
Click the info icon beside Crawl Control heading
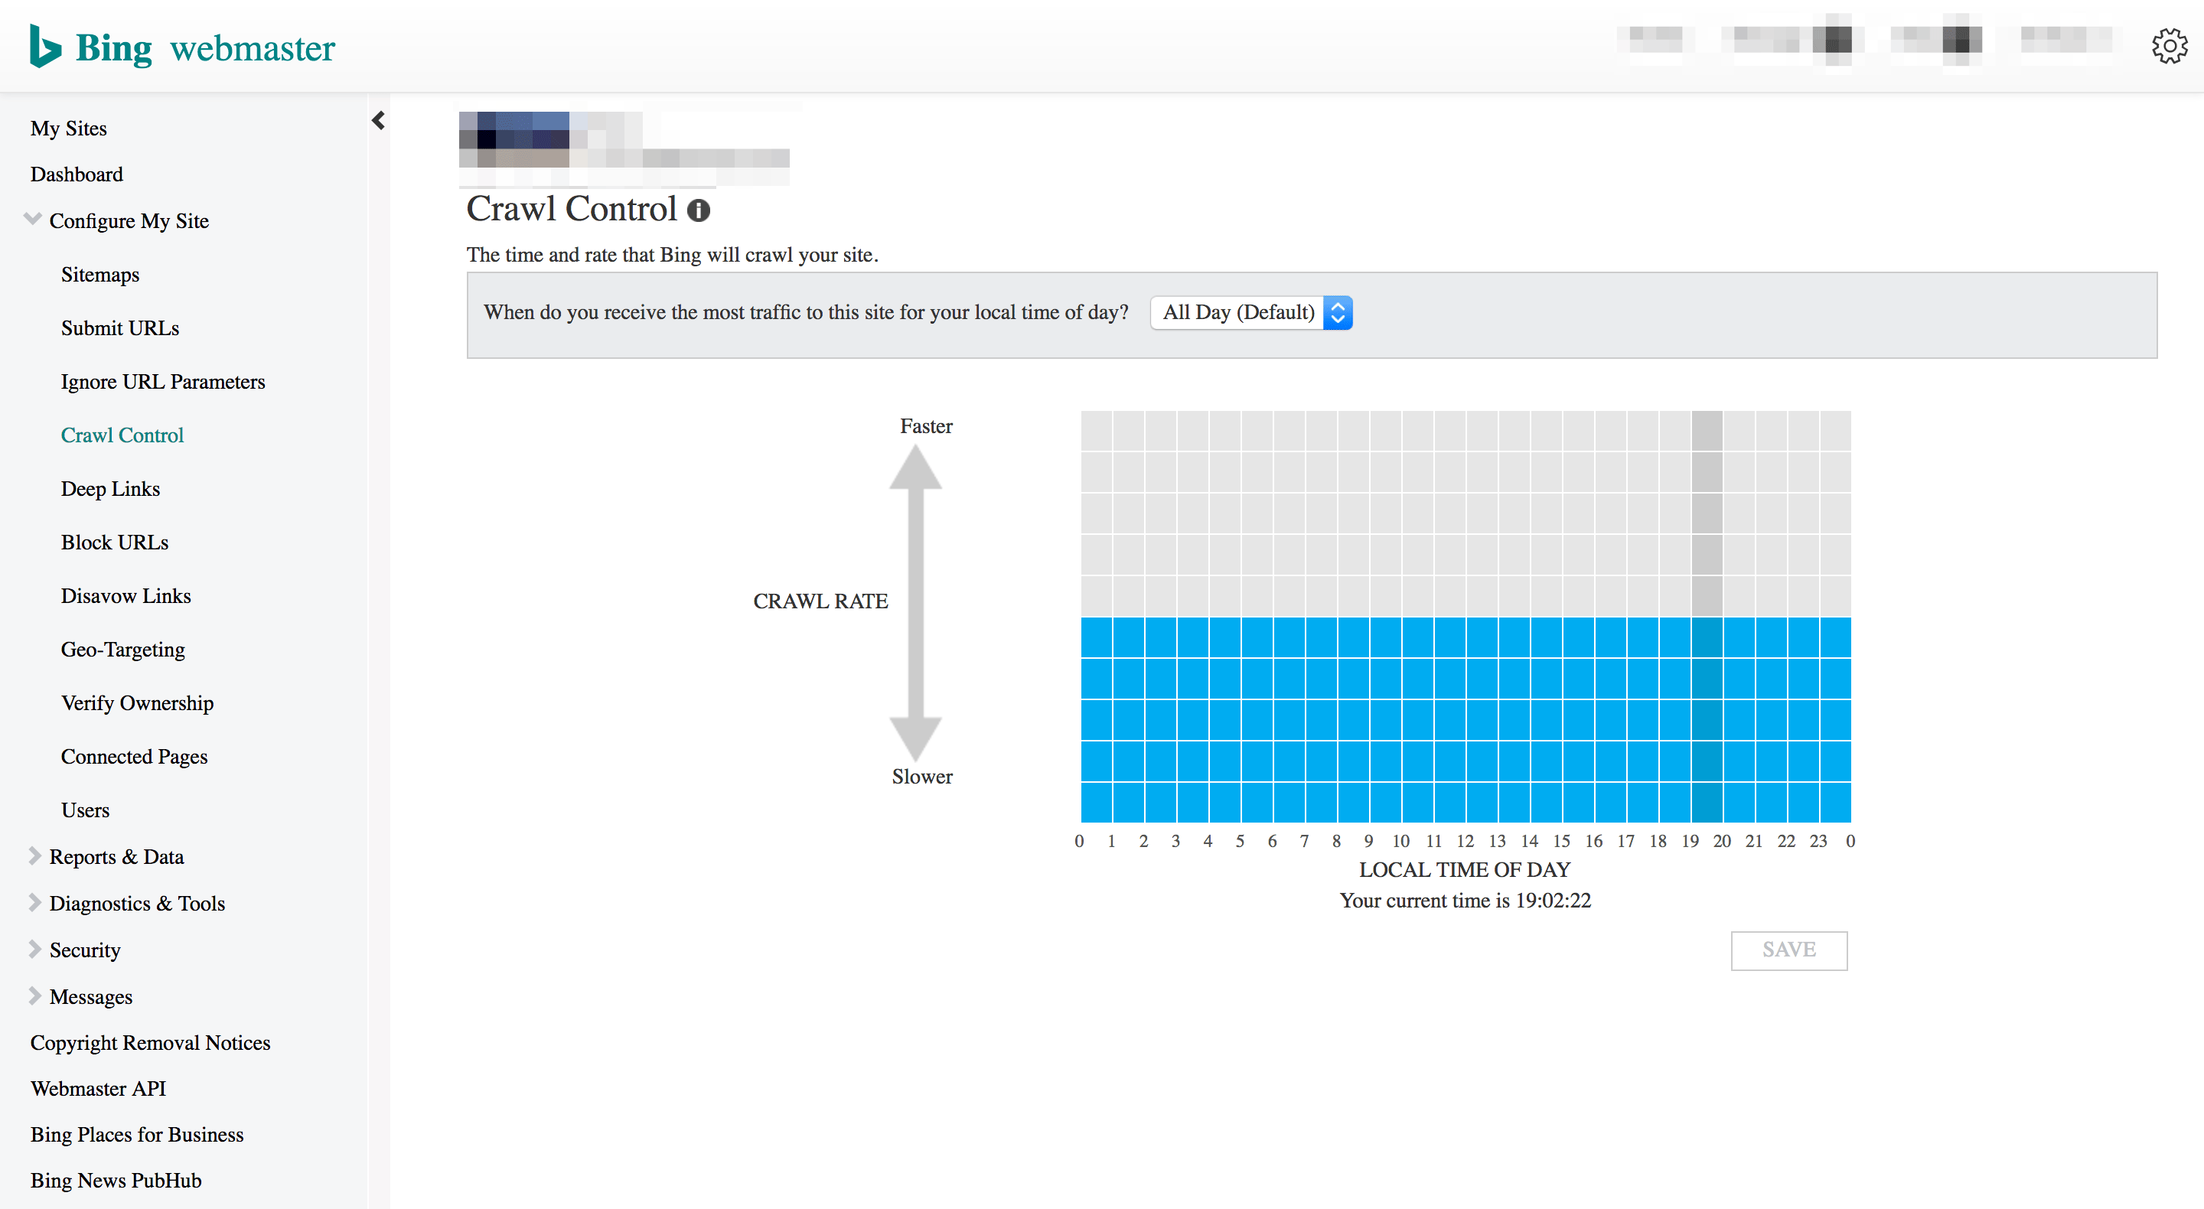coord(699,210)
